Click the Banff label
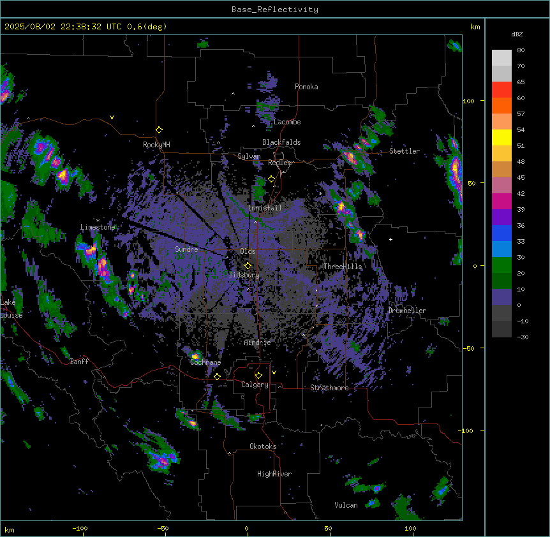The width and height of the screenshot is (550, 537). pos(79,362)
